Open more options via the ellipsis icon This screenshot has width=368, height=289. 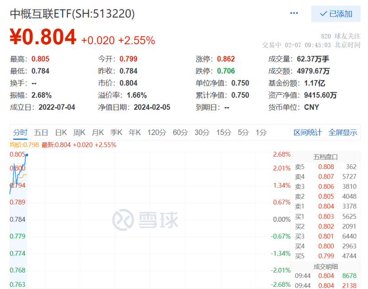pyautogui.click(x=294, y=13)
